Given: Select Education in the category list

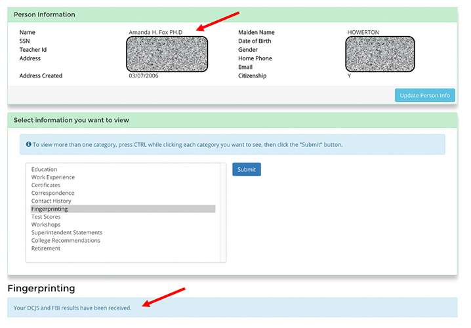Looking at the screenshot, I should click(44, 169).
